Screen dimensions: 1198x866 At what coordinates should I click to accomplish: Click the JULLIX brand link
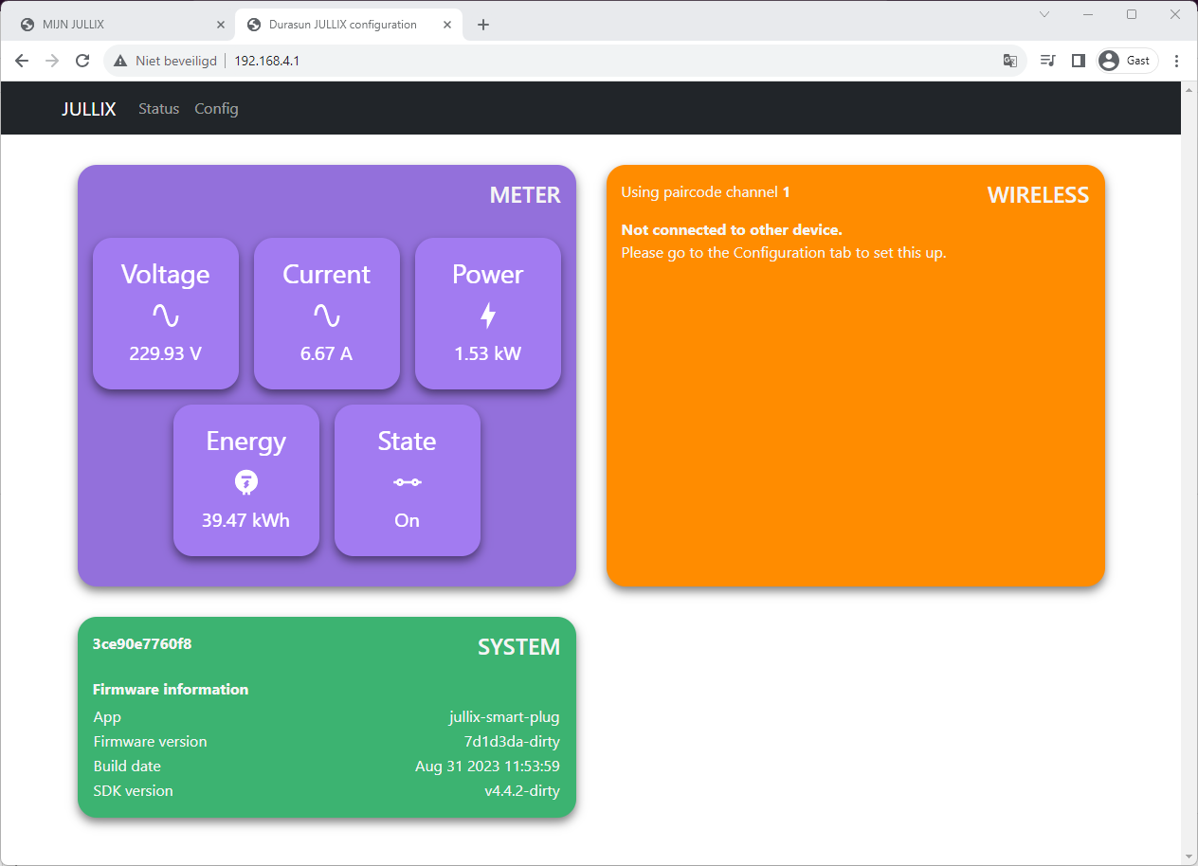pos(89,109)
